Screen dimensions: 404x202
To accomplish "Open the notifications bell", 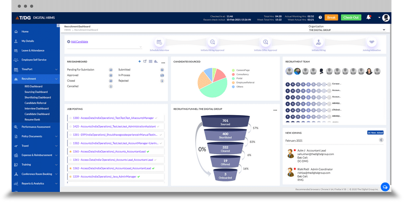I will click(x=369, y=17).
